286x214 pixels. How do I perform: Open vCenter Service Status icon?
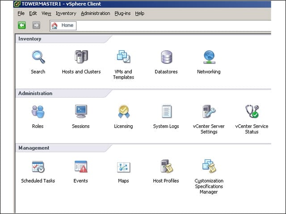click(252, 111)
